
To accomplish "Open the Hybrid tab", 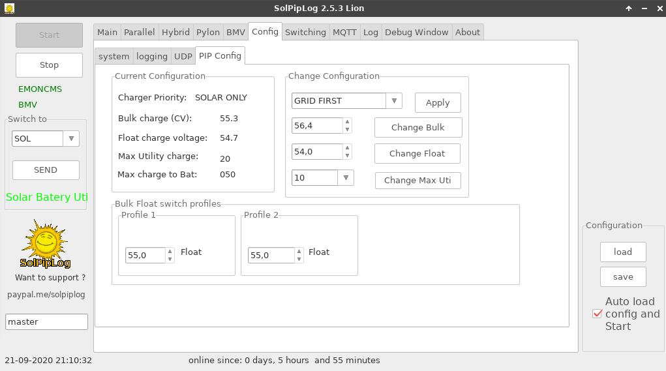I will (175, 32).
